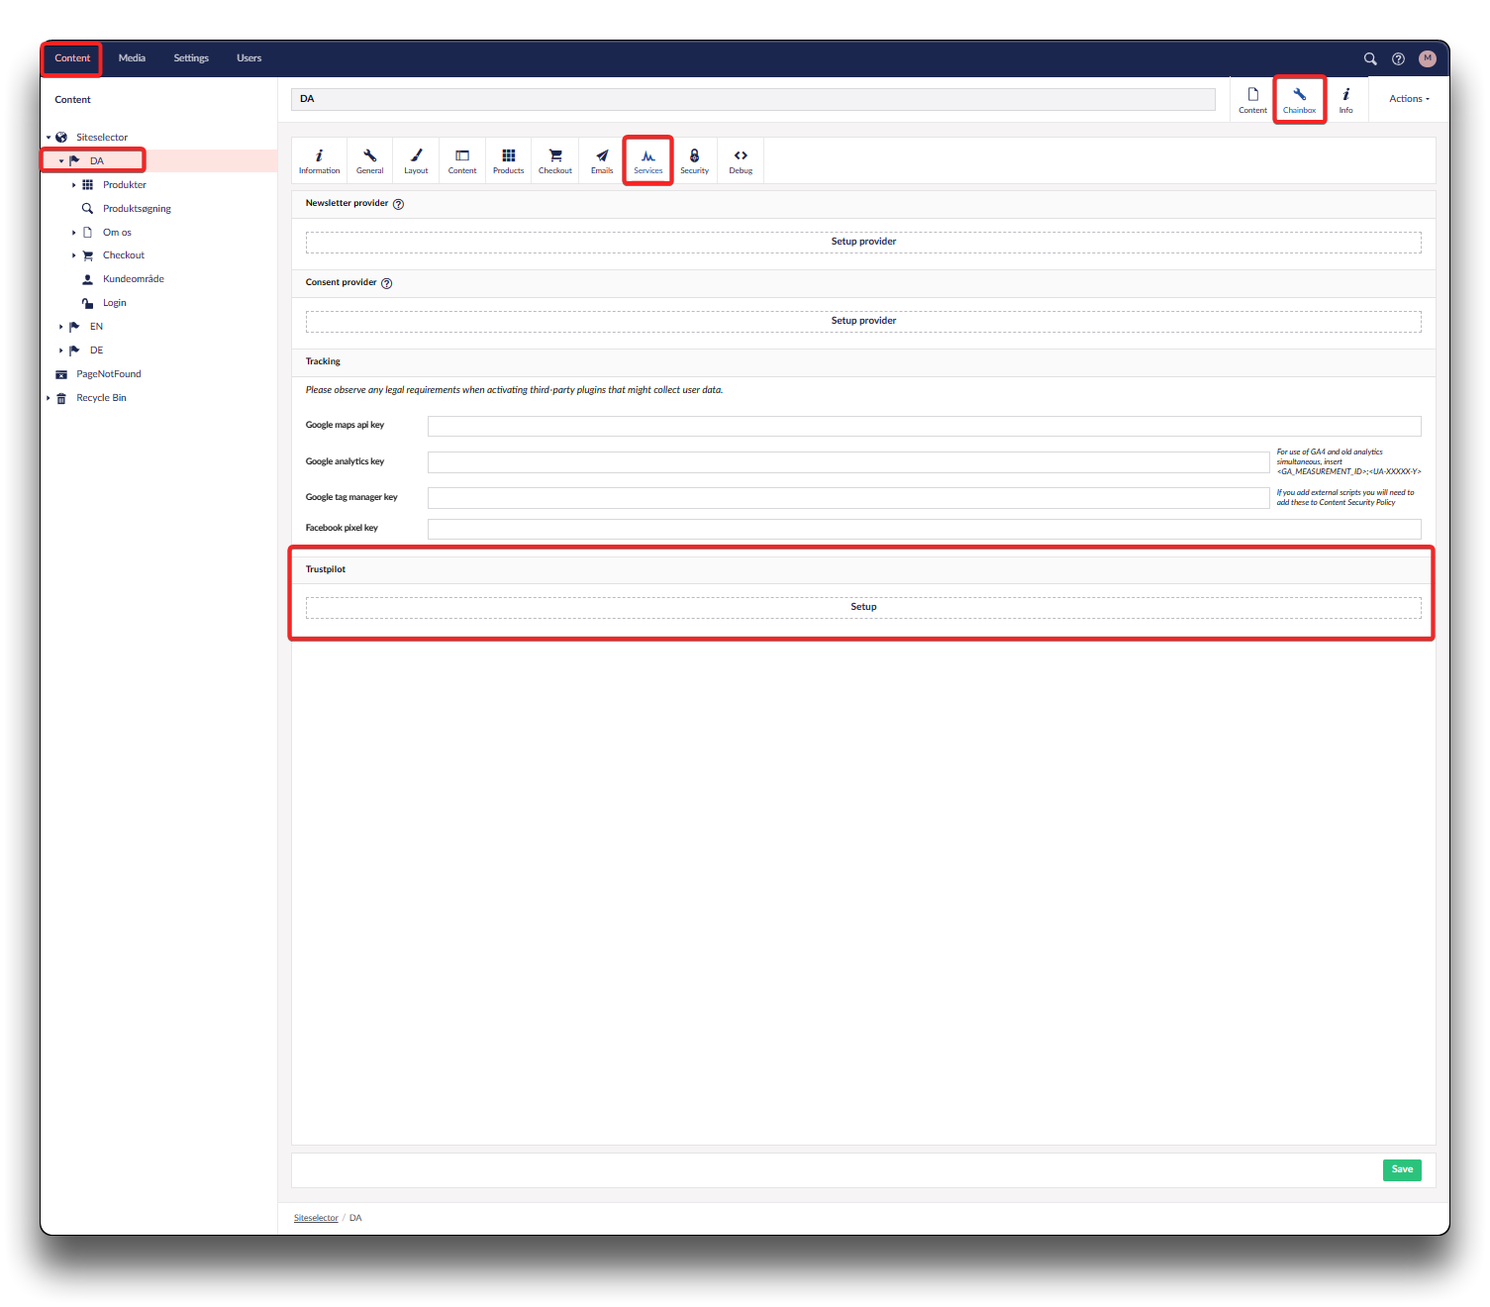Expand the Produkter tree node
Image resolution: width=1490 pixels, height=1307 pixels.
pos(73,185)
